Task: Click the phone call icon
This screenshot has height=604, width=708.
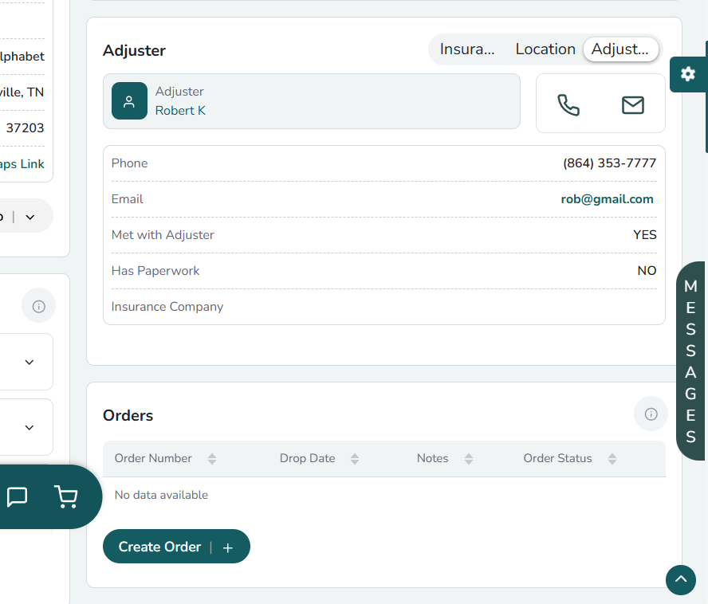Action: (x=568, y=105)
